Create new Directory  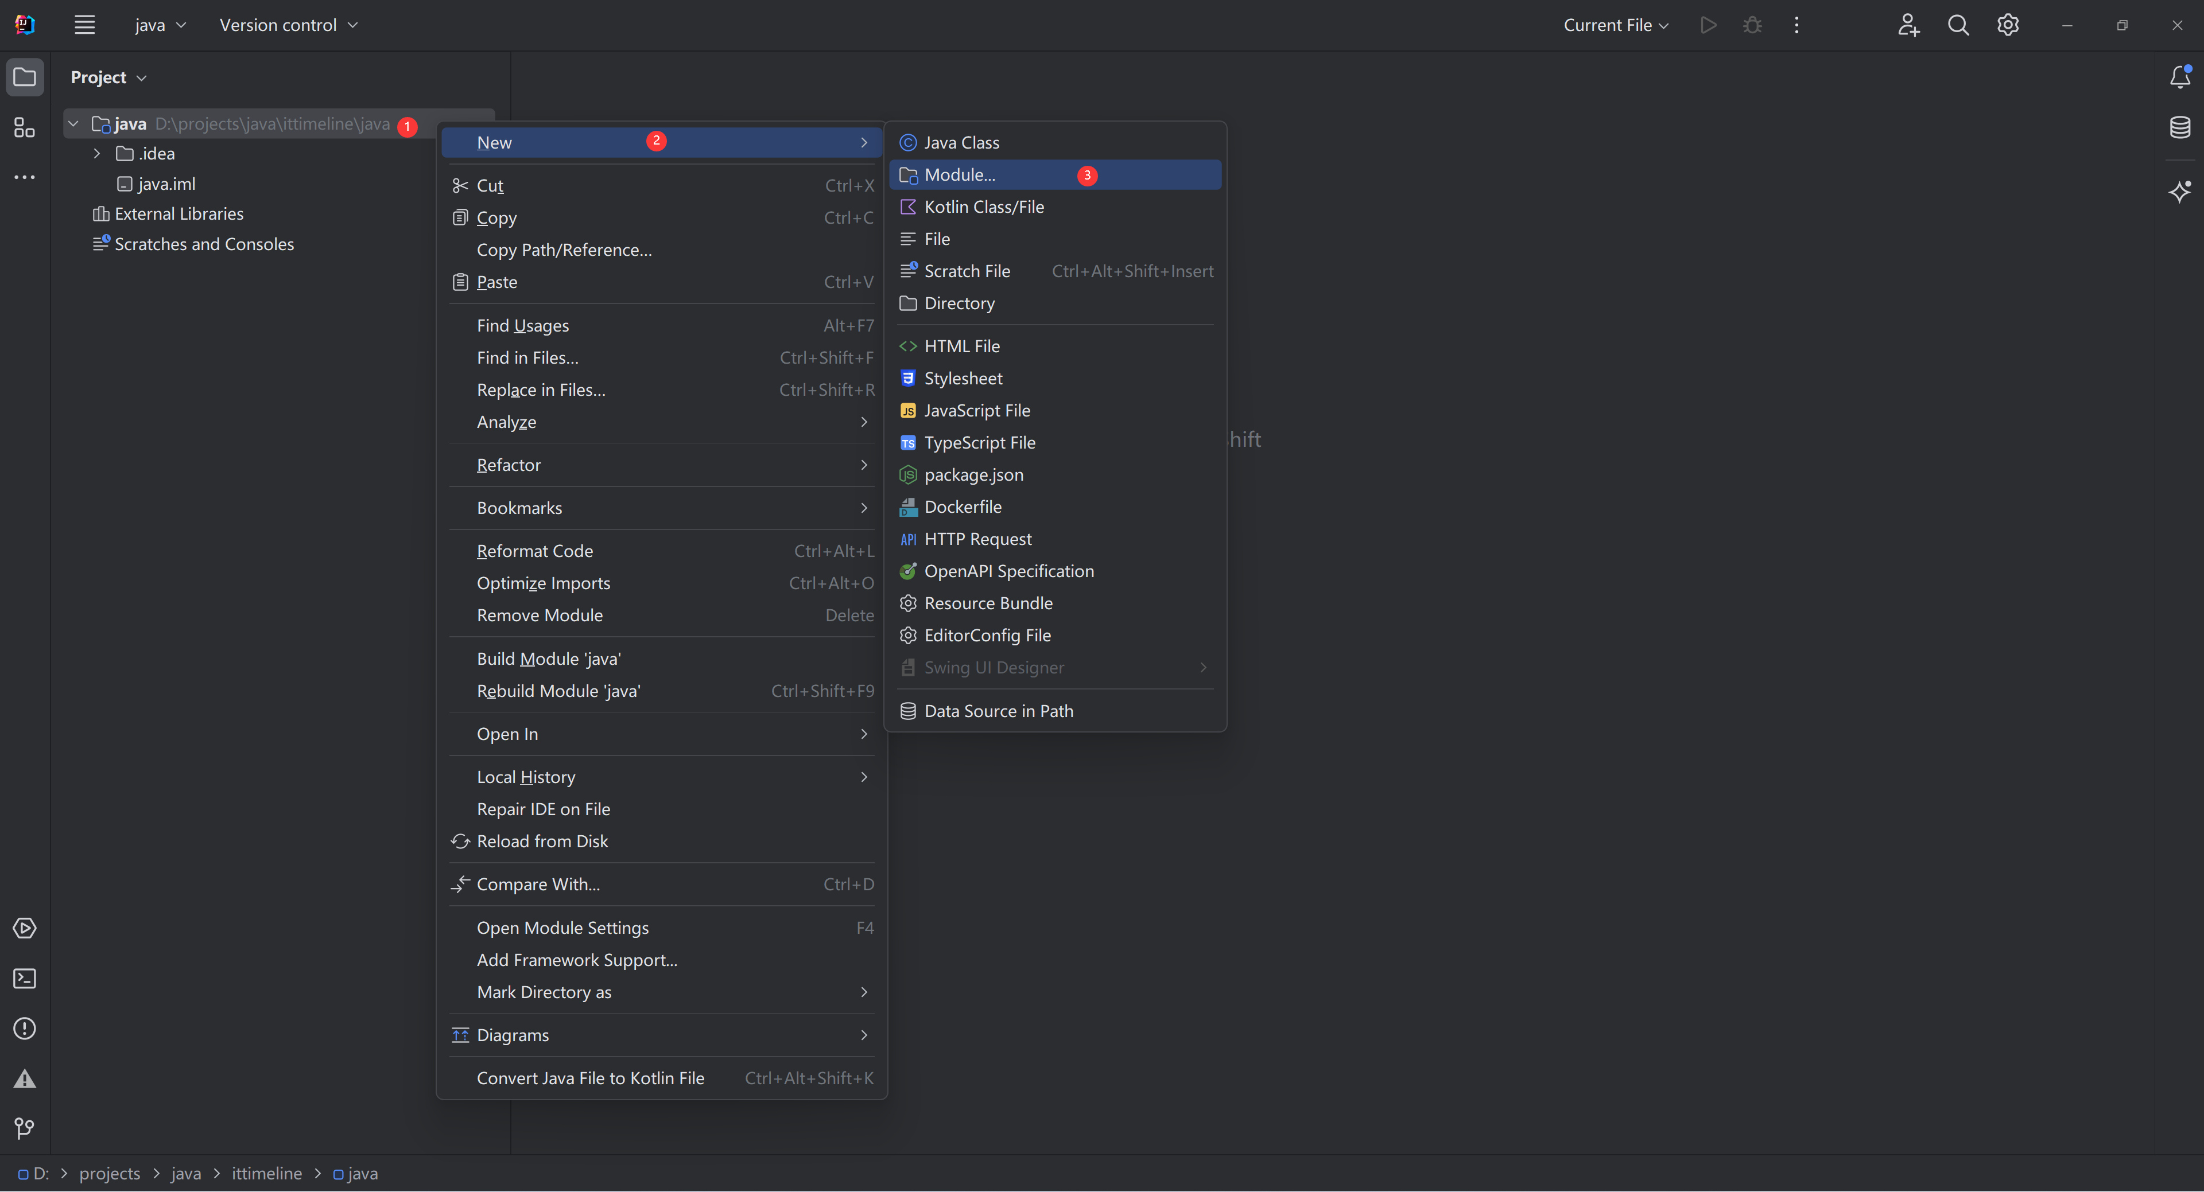(1055, 303)
